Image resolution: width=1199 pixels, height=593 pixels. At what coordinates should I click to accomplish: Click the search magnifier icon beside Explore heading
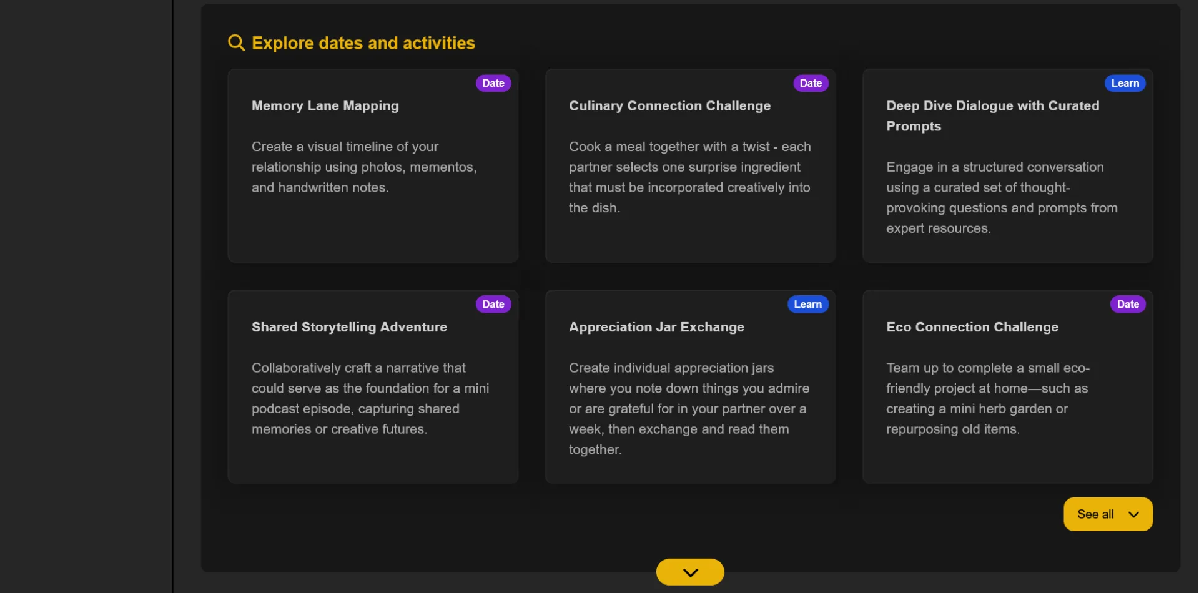[236, 42]
